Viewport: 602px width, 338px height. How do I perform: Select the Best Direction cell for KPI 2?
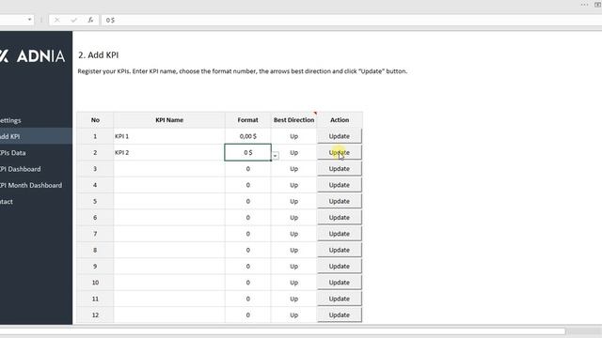point(294,152)
